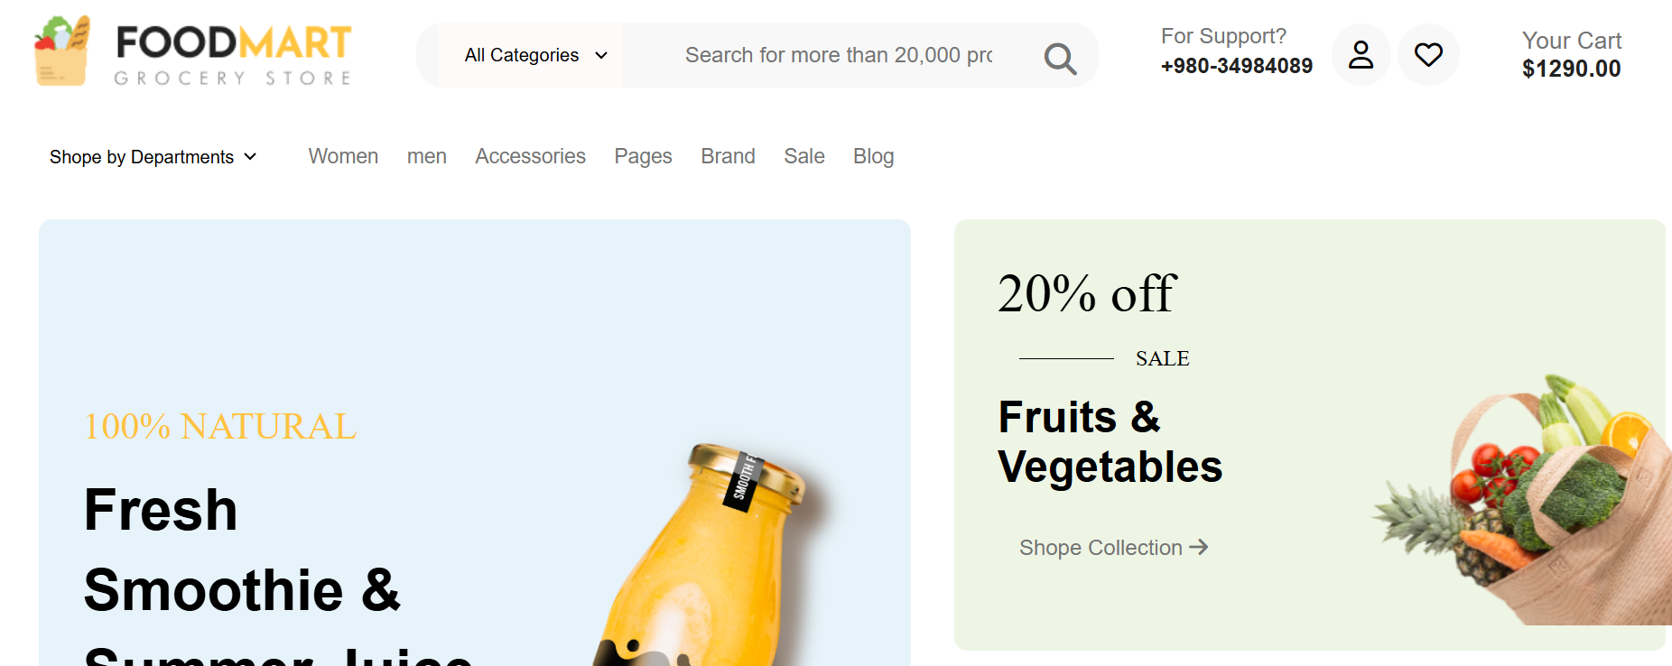Select the men menu item

coord(426,156)
